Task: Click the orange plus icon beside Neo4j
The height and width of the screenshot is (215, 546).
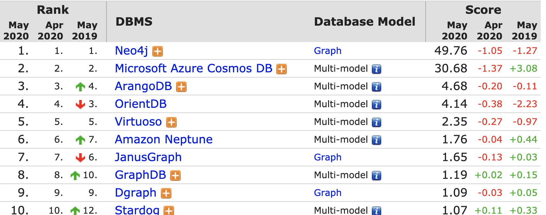Action: coord(158,51)
